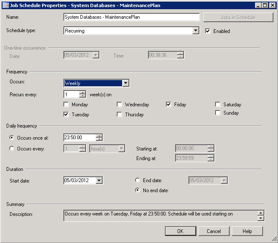
Task: Select the Occurs every radio button
Action: click(x=12, y=148)
